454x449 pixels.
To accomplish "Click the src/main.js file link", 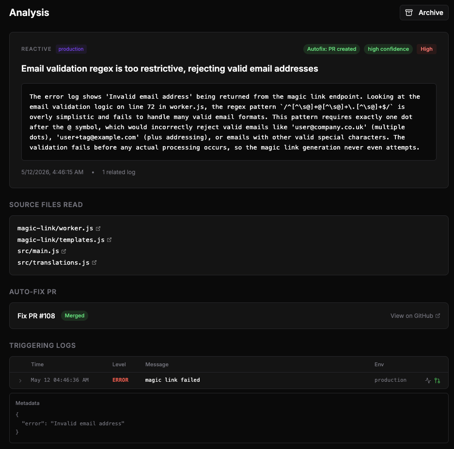I will click(38, 251).
